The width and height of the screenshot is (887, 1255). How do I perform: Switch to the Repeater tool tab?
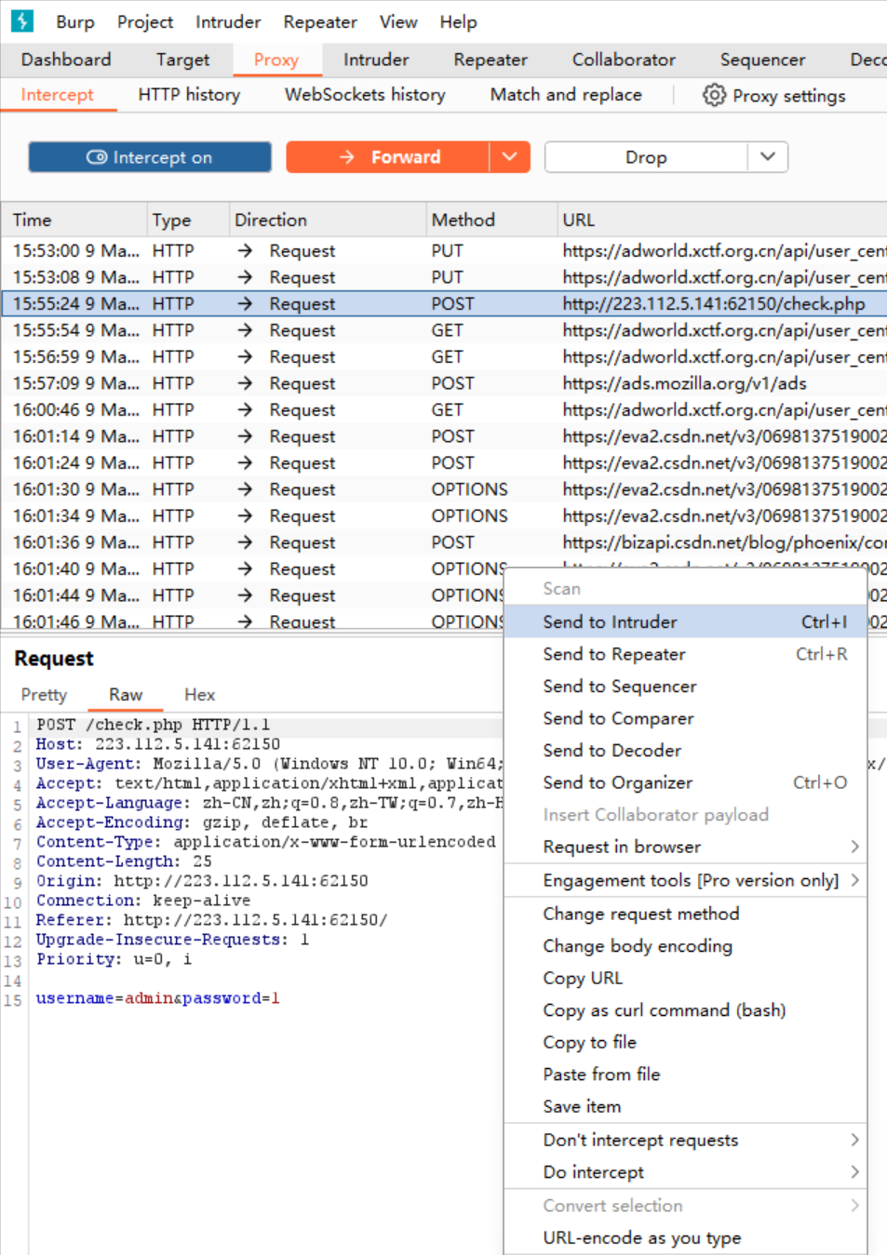(x=491, y=60)
